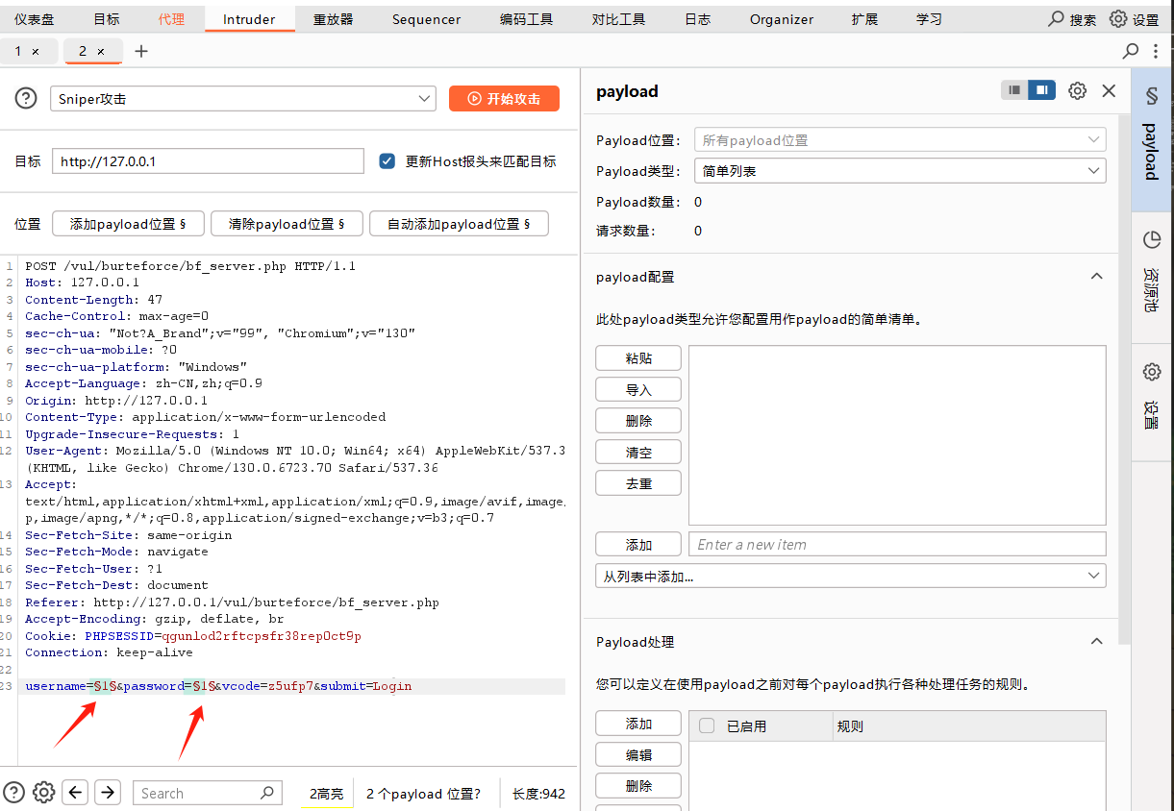Open the 从列表中添加 dropdown
The image size is (1174, 811).
click(x=851, y=576)
